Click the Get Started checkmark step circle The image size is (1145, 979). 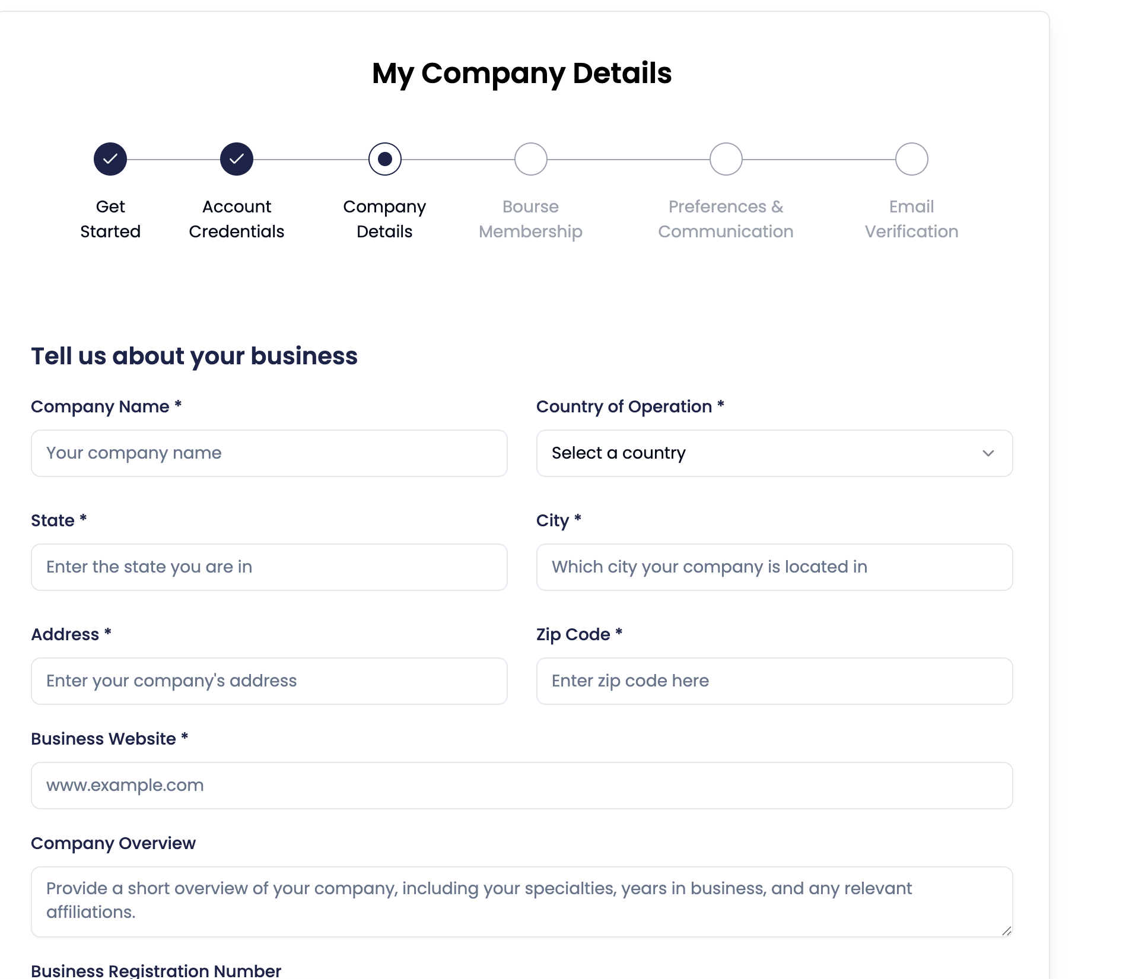coord(110,159)
